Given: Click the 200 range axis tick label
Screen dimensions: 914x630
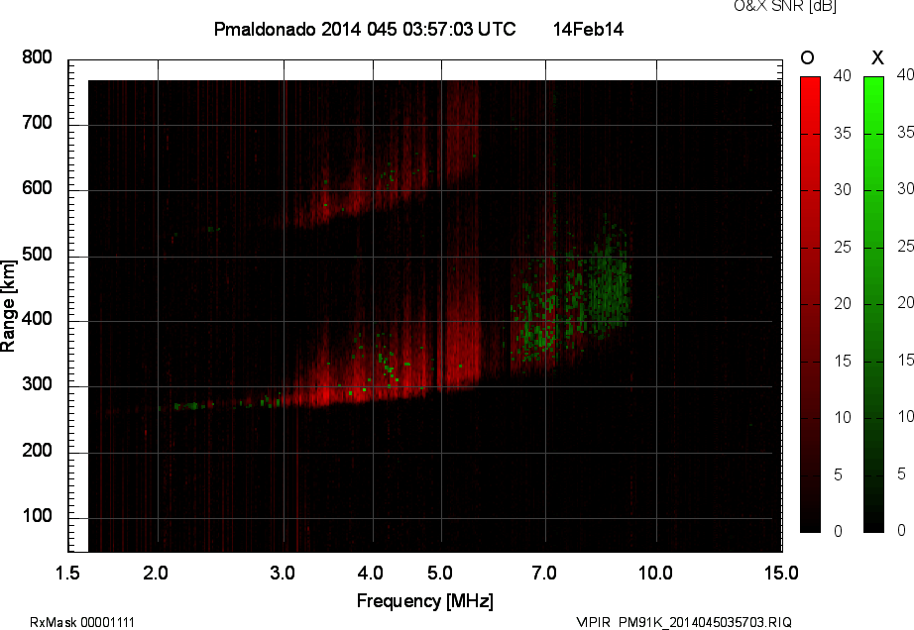Looking at the screenshot, I should (x=37, y=450).
